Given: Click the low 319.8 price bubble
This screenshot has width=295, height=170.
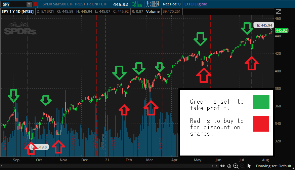Looking at the screenshot, I should click(39, 147).
